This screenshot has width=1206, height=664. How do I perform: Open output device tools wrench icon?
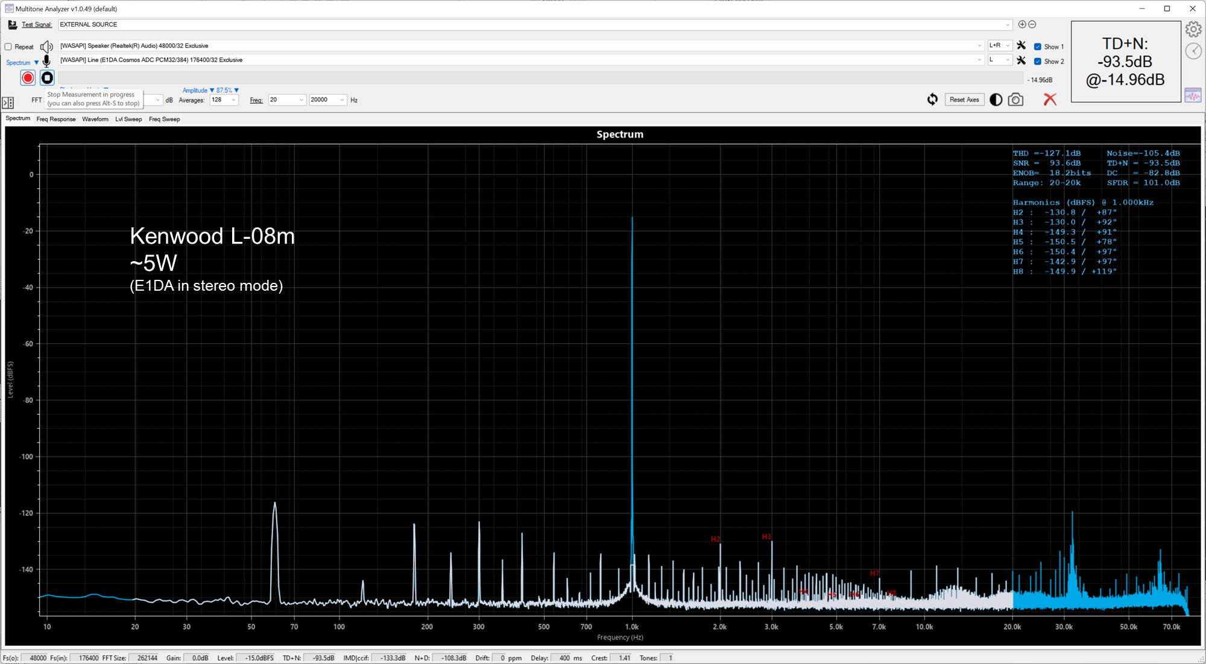(x=1021, y=45)
